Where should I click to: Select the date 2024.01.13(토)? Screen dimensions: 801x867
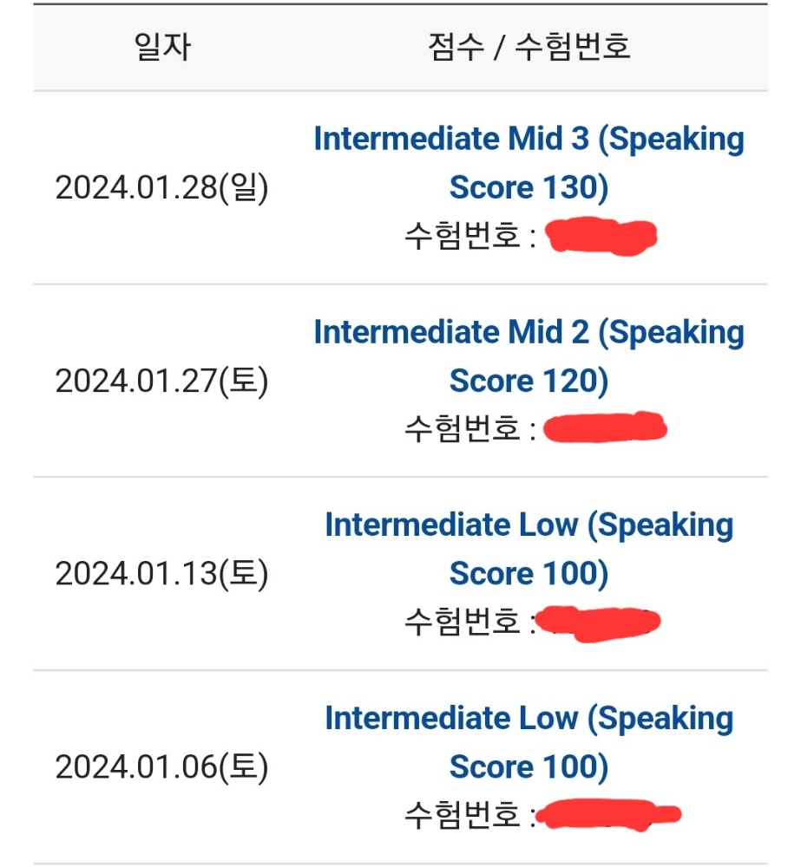(x=161, y=574)
